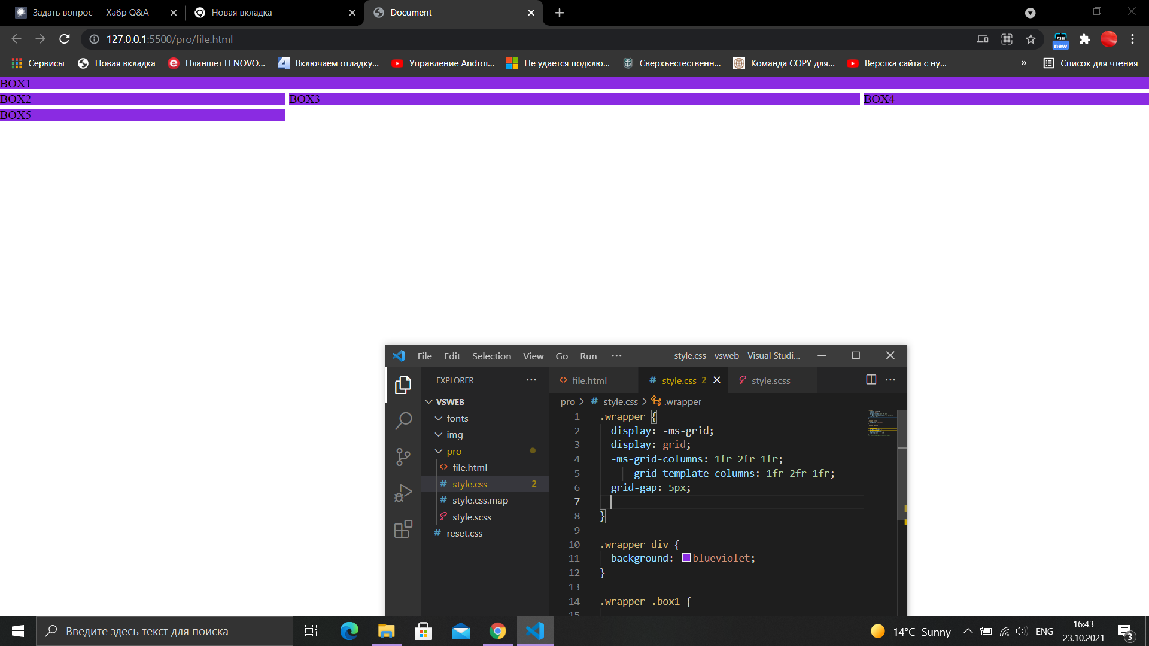This screenshot has width=1149, height=646.
Task: Split the VS Code editor to the right
Action: (x=871, y=380)
